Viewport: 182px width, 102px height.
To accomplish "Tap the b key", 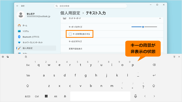I will click(x=91, y=86).
